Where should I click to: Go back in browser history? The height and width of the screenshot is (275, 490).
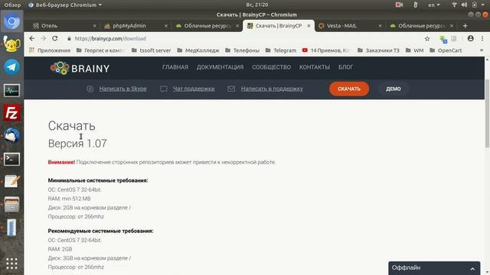click(32, 38)
